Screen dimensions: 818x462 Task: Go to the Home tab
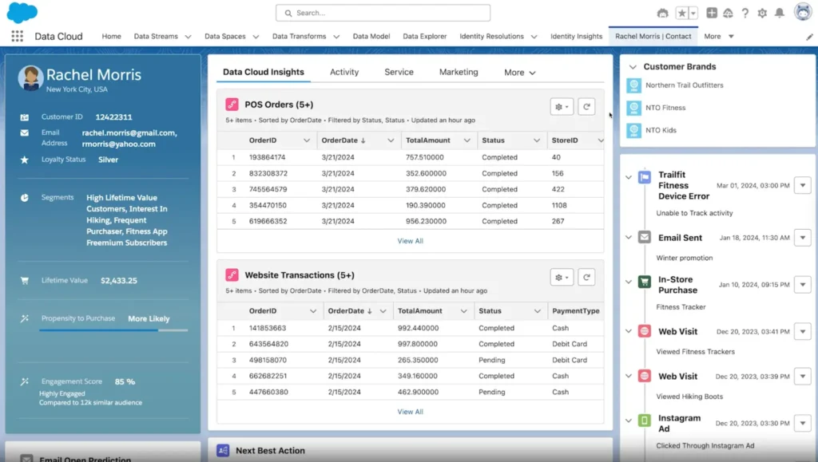pyautogui.click(x=112, y=36)
